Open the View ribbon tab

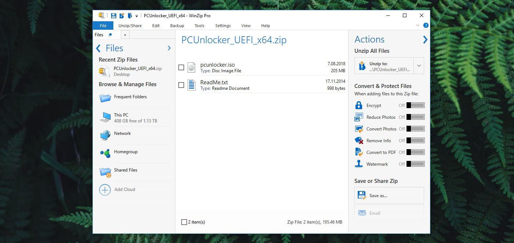click(x=246, y=26)
